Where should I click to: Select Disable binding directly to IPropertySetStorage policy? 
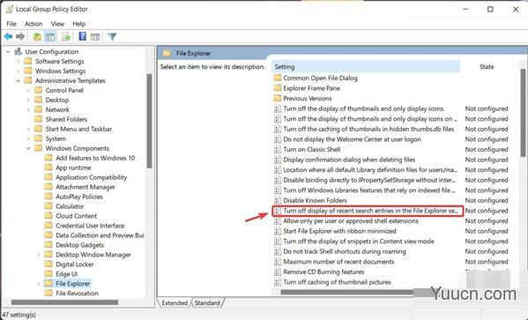(x=369, y=180)
